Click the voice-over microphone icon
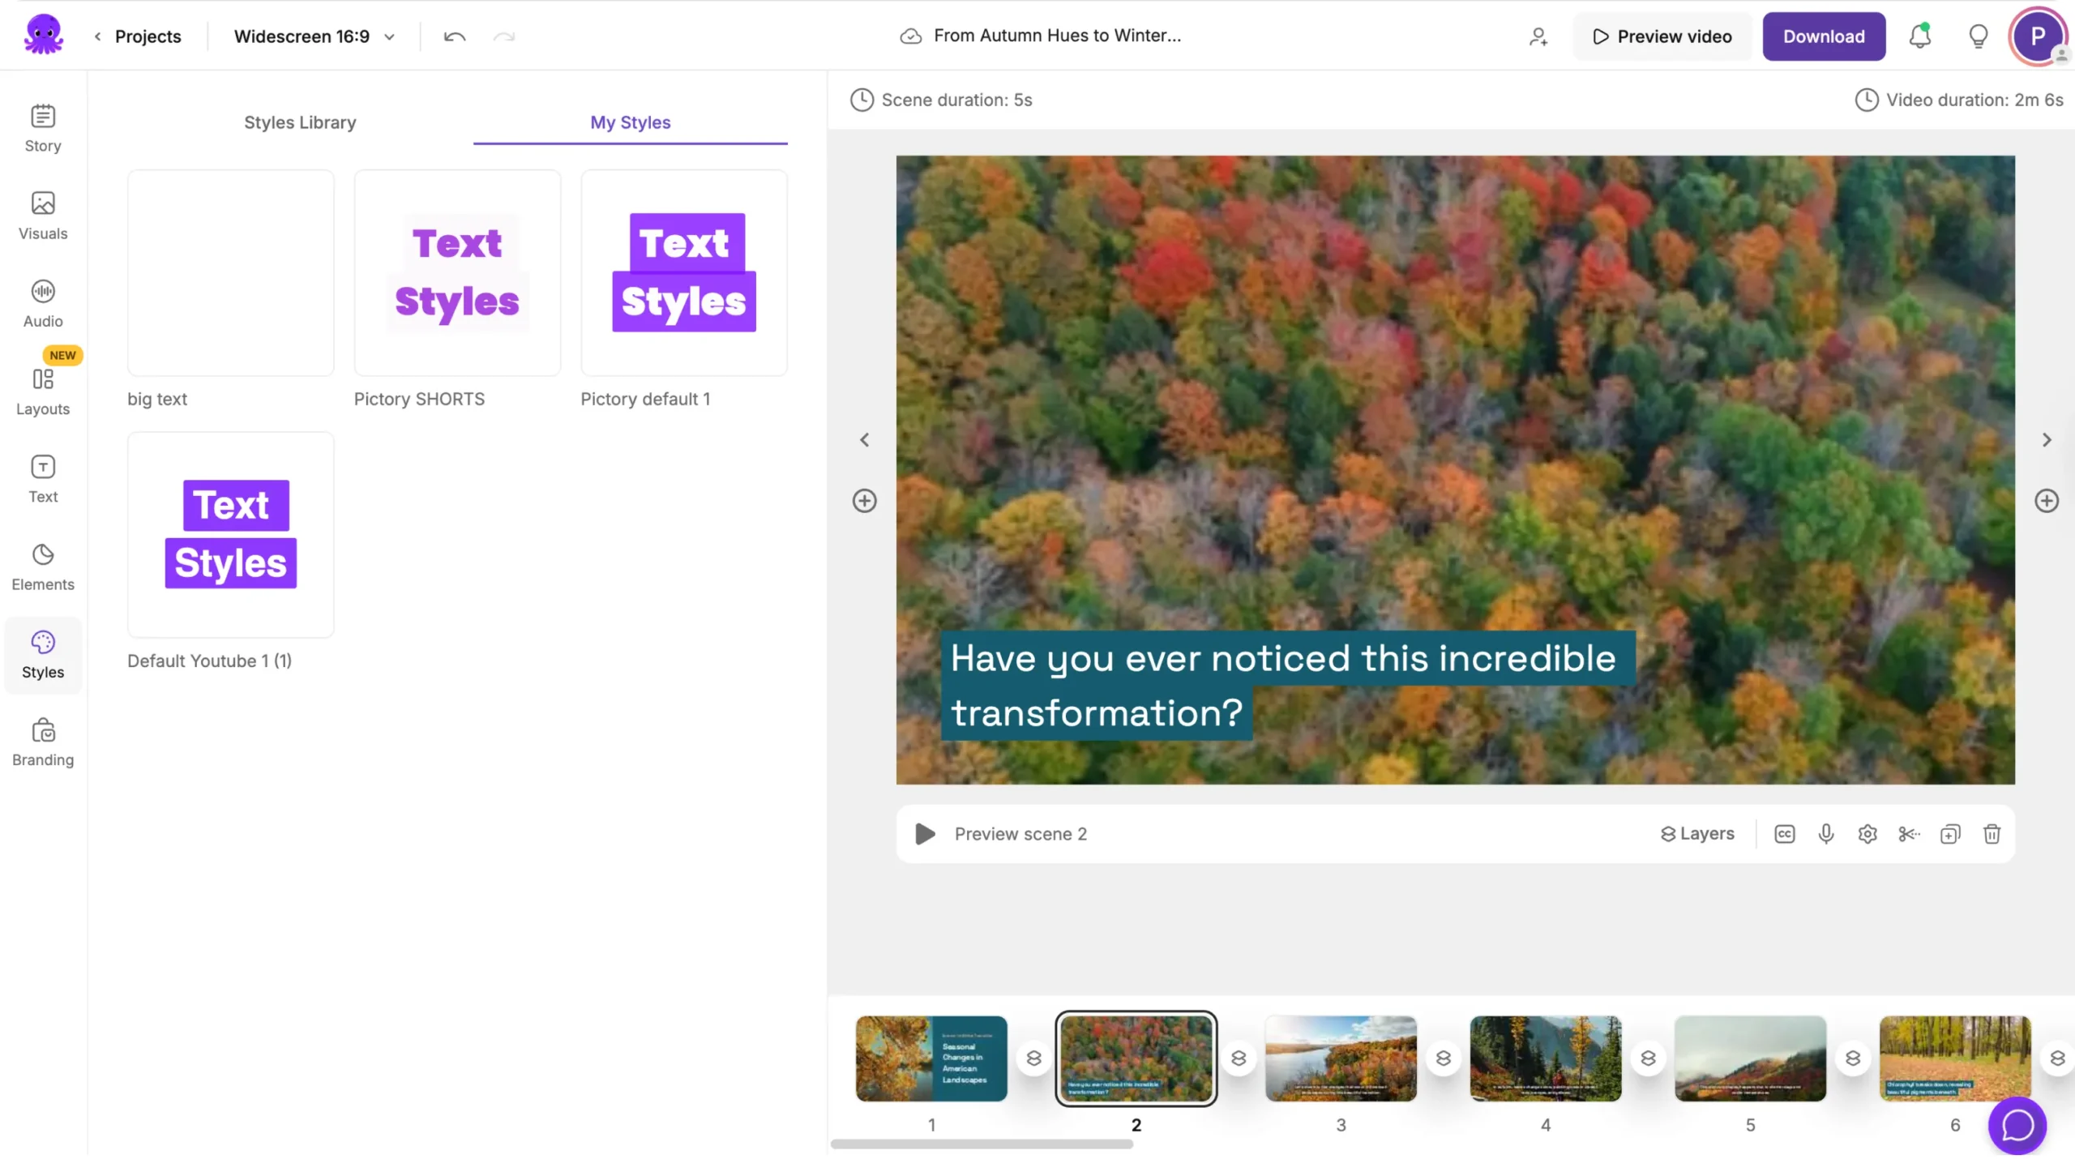Screen dimensions: 2075x1159 1825,833
